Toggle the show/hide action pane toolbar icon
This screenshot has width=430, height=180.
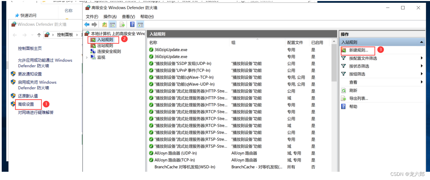(140, 24)
